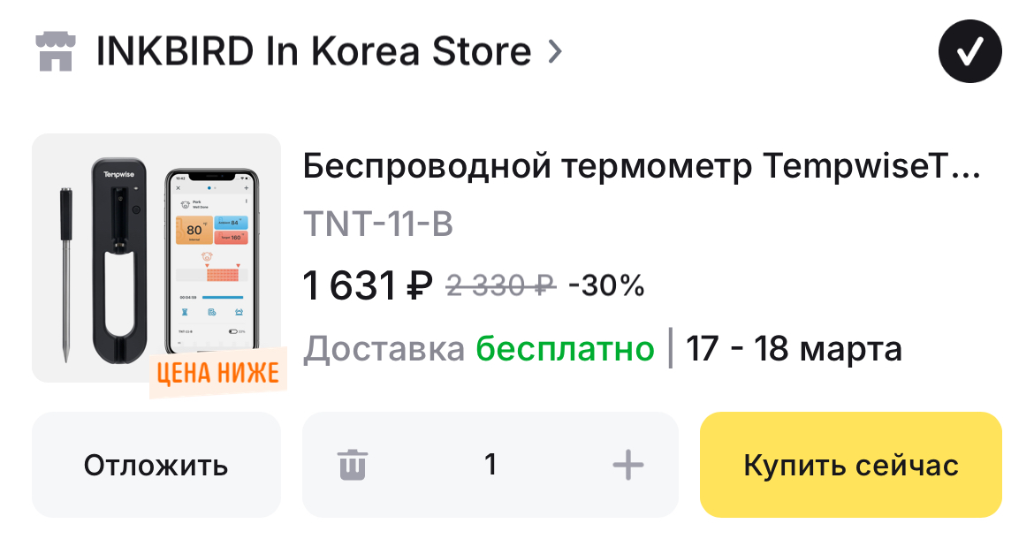Open the INKBIRD In Korea Store page
Viewport: 1034px width, 539px height.
coord(313,52)
